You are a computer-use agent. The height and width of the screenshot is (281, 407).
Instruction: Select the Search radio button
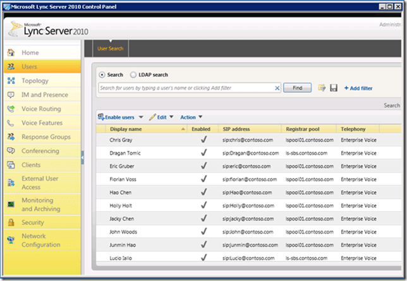pyautogui.click(x=102, y=75)
